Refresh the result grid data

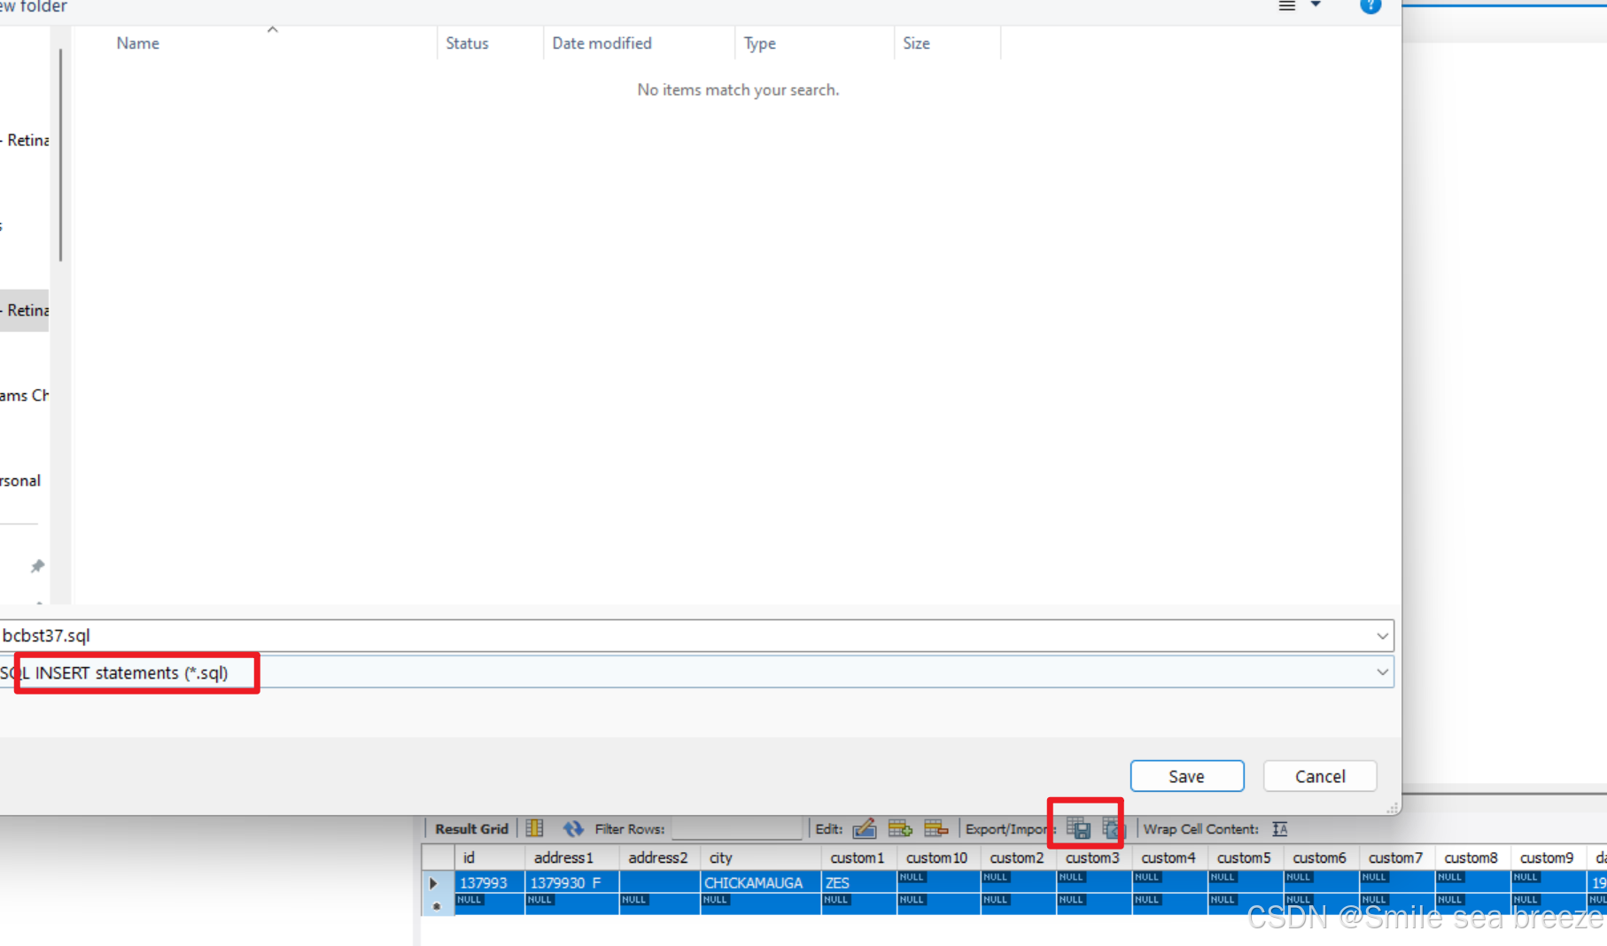(x=573, y=828)
